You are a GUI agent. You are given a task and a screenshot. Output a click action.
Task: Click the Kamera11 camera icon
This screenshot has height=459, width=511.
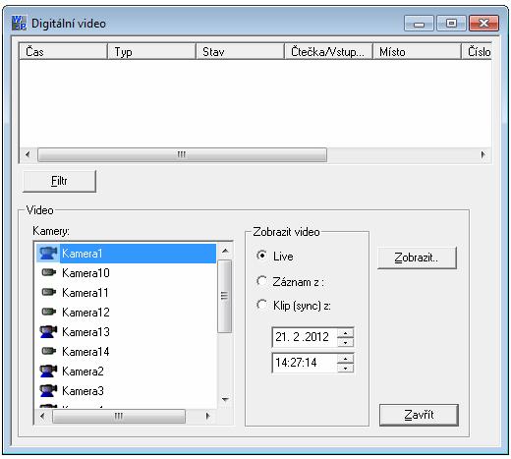tap(49, 292)
